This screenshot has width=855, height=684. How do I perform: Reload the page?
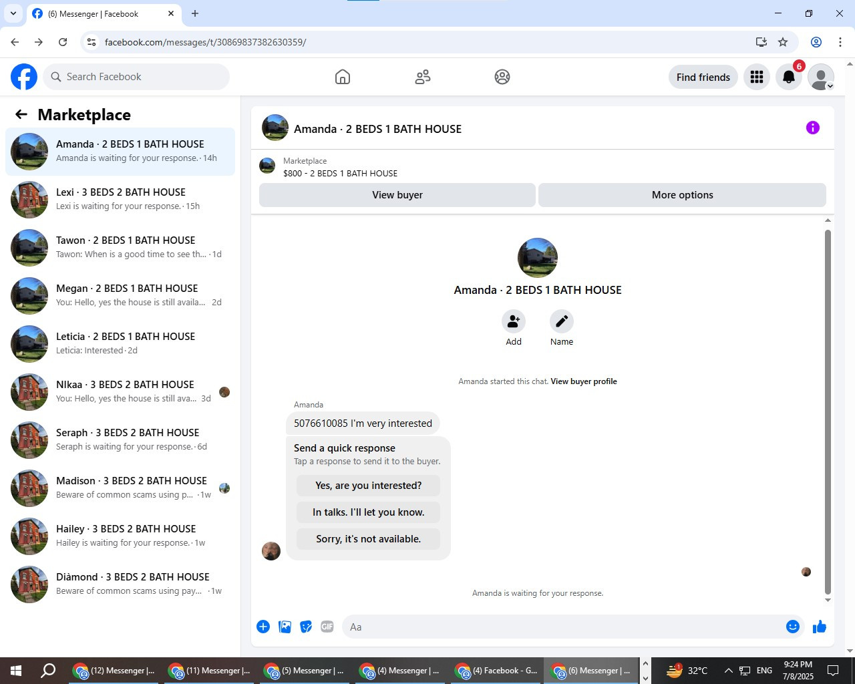[63, 42]
